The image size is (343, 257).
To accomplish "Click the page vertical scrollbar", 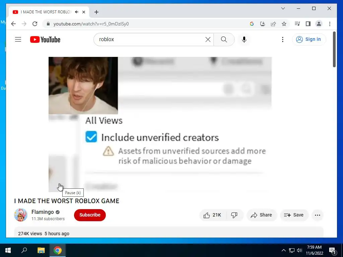I will [334, 50].
